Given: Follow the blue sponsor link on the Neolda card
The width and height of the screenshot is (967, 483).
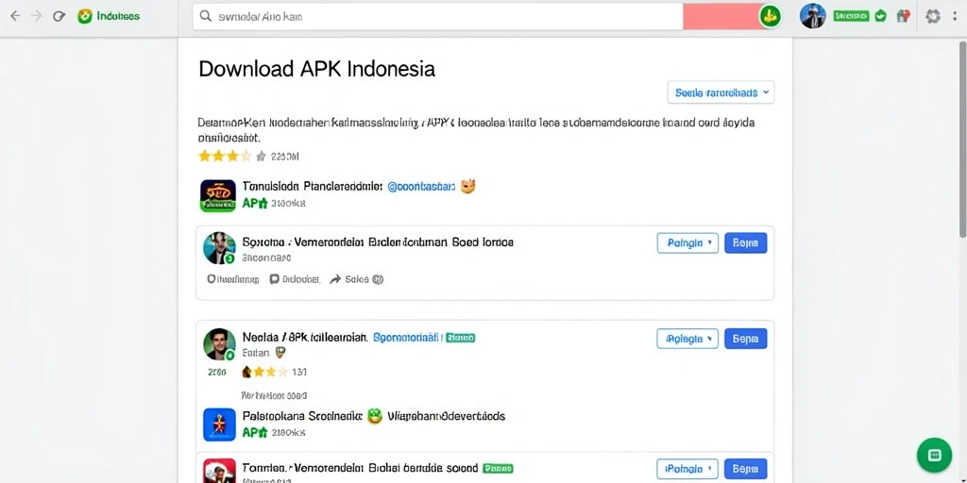Looking at the screenshot, I should click(406, 338).
